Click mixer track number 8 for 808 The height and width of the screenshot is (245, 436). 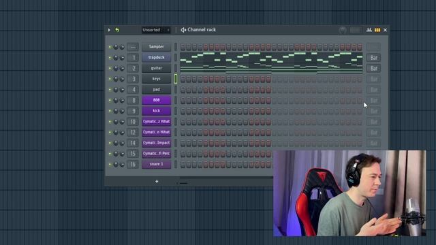click(133, 100)
